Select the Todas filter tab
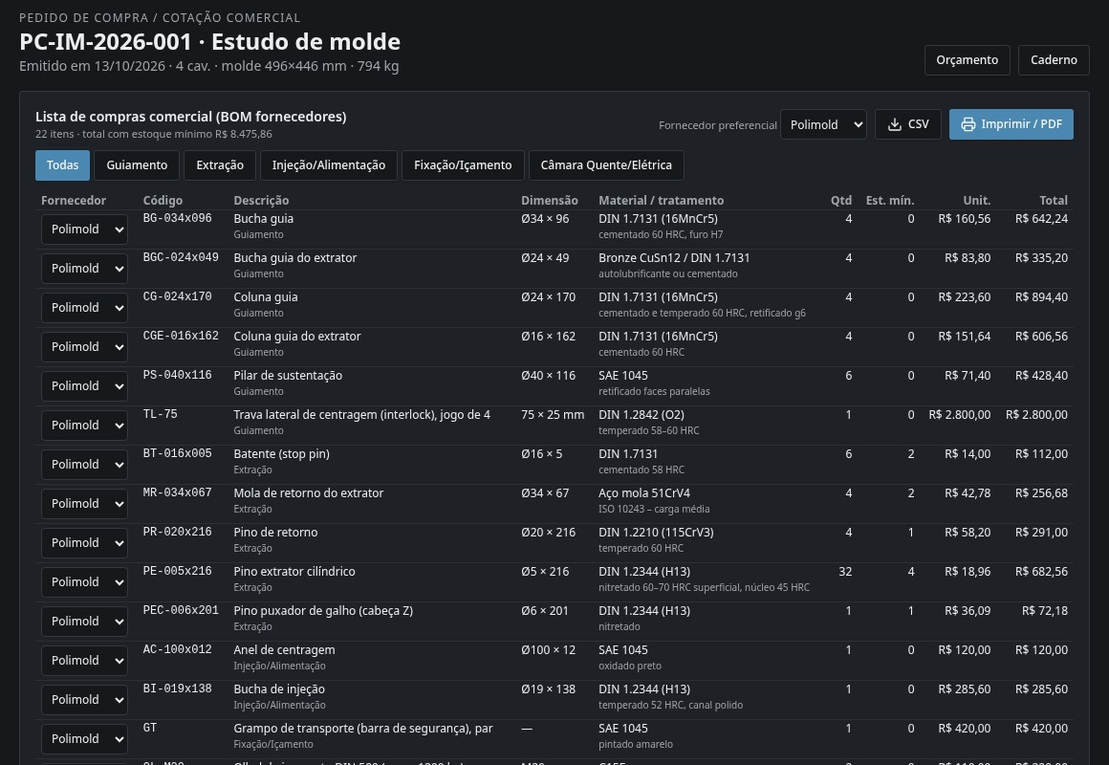1109x765 pixels. click(x=62, y=164)
